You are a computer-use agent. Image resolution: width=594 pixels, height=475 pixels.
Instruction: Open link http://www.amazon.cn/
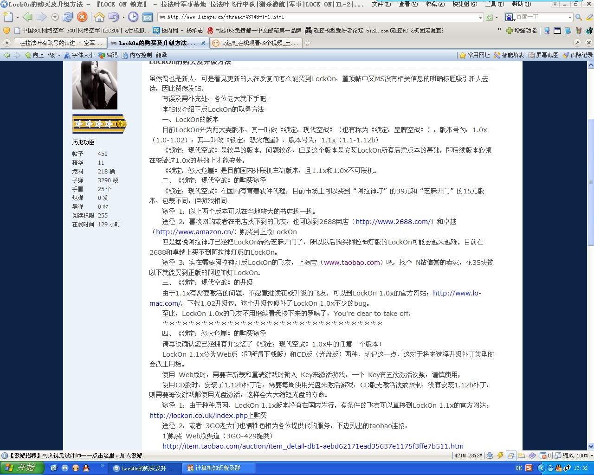click(x=195, y=232)
